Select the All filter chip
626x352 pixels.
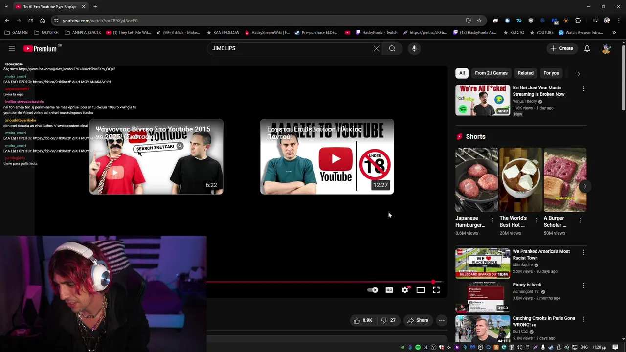[462, 73]
